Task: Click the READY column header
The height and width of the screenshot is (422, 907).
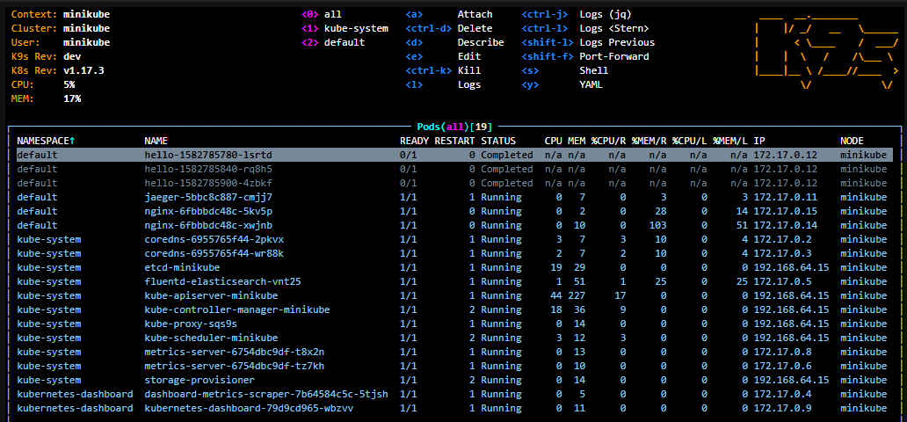Action: 414,141
